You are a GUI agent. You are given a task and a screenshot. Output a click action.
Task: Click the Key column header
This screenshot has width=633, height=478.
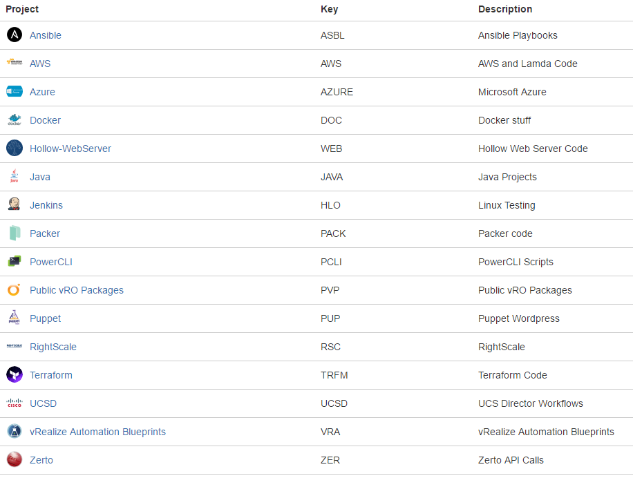coord(329,9)
